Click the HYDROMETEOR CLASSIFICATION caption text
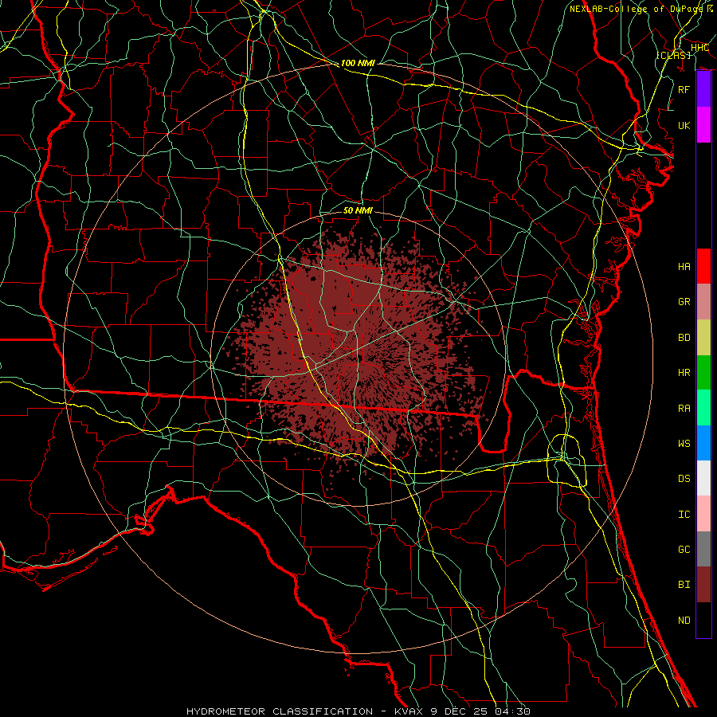Viewport: 717px width, 717px height. pyautogui.click(x=280, y=711)
